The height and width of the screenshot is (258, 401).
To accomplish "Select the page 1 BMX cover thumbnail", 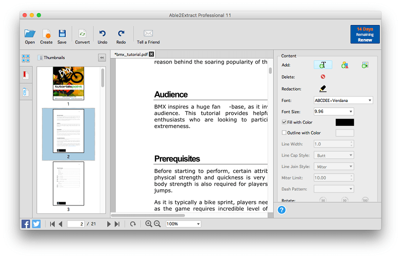I will point(68,83).
